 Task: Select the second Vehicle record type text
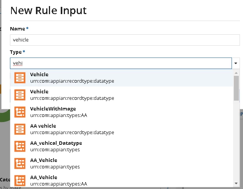click(x=39, y=91)
